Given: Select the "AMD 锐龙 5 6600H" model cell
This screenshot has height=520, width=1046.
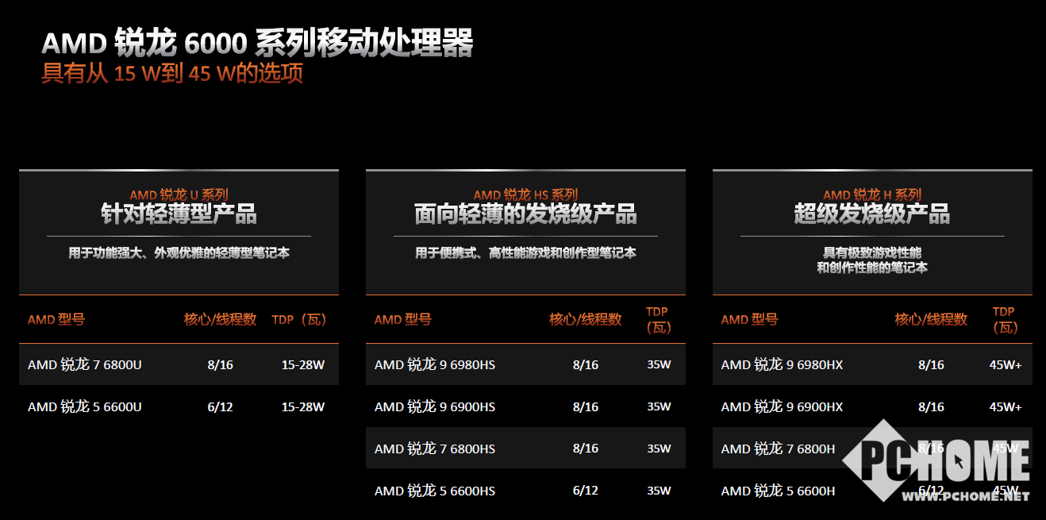Looking at the screenshot, I should point(778,491).
